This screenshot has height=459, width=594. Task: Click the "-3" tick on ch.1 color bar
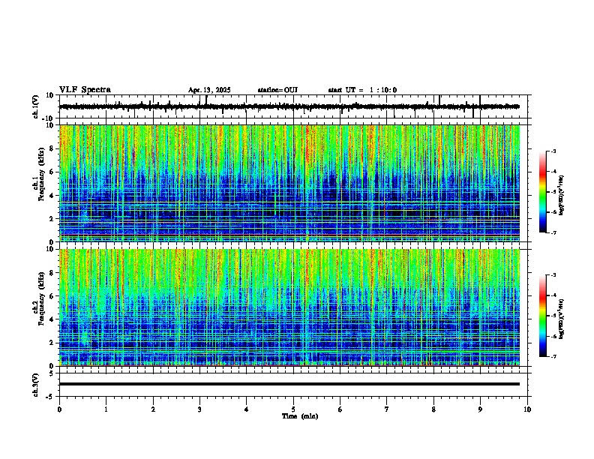pyautogui.click(x=553, y=151)
